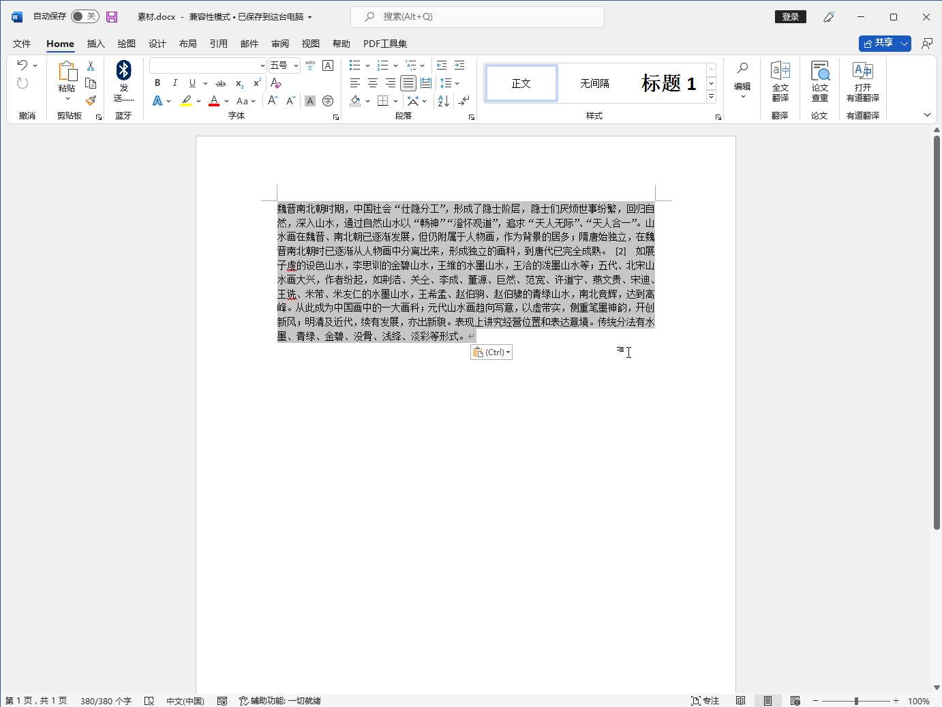Select the Format Painter brush

click(x=91, y=100)
